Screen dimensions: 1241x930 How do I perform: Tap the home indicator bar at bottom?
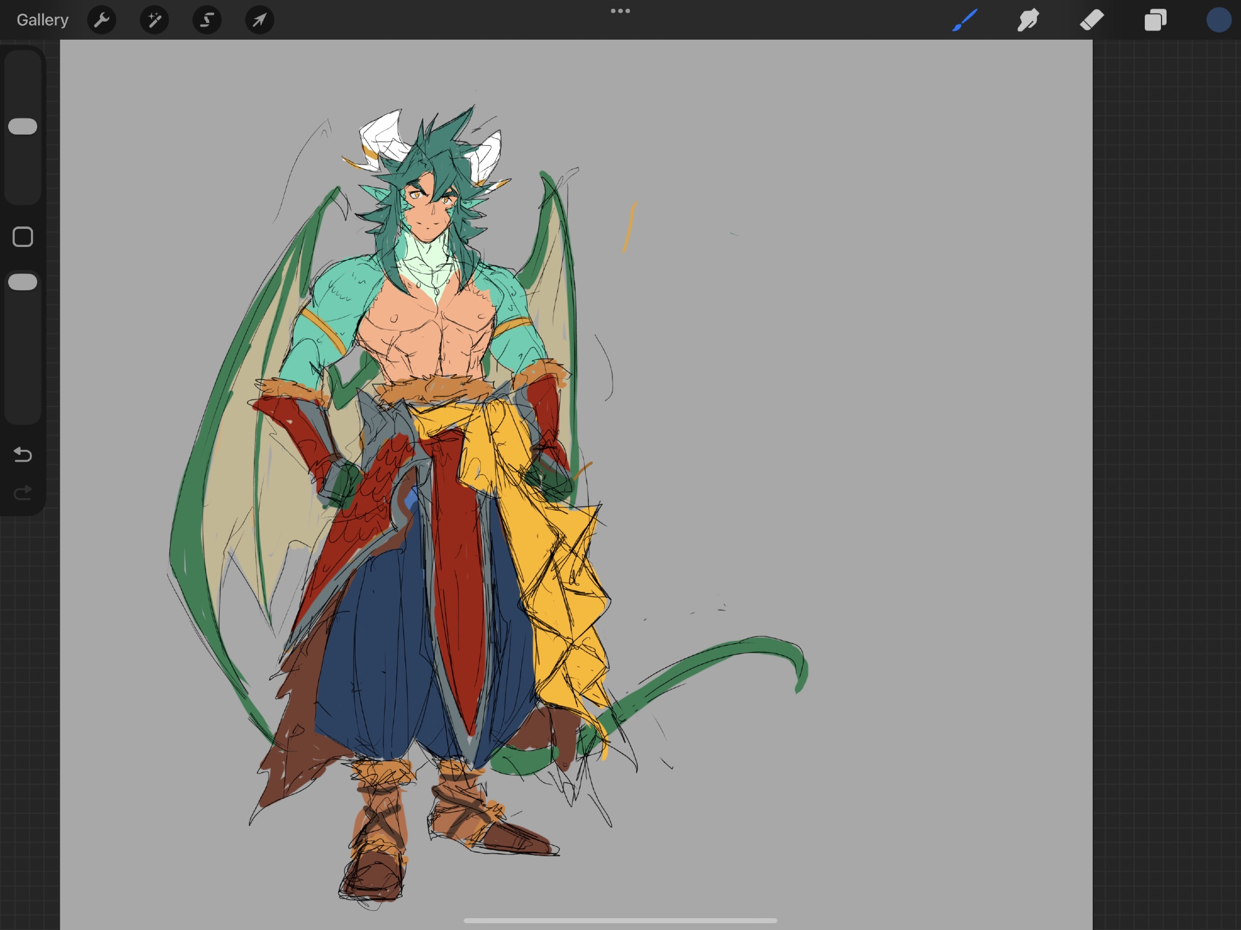tap(620, 920)
